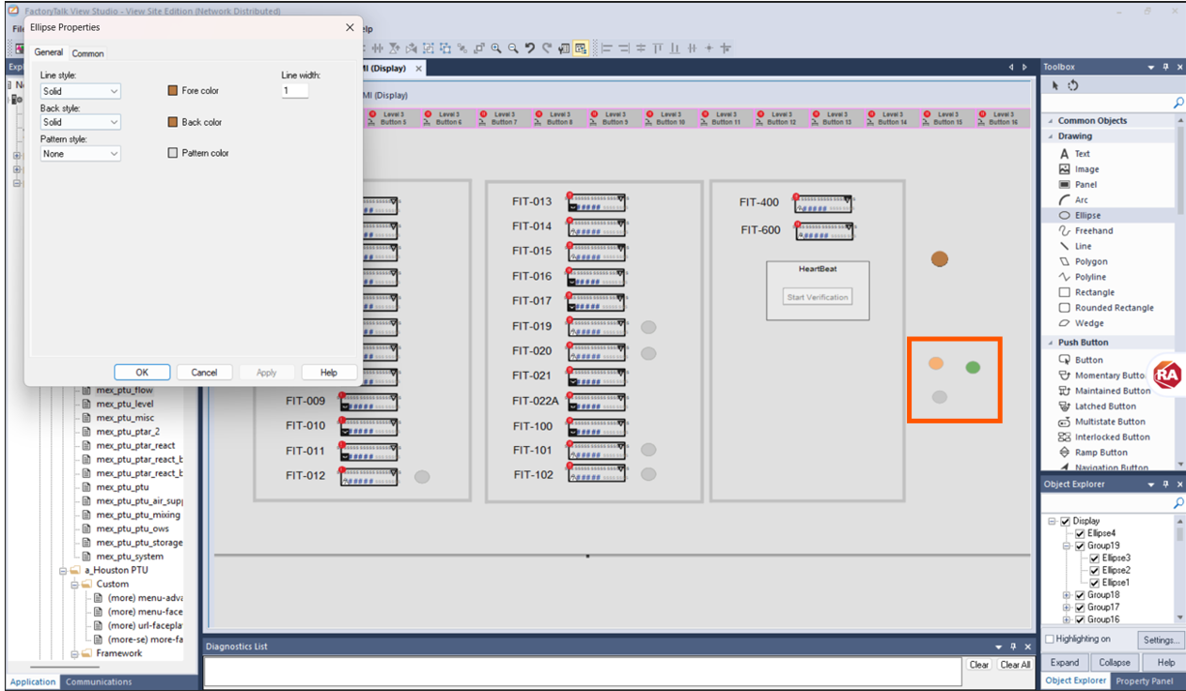This screenshot has height=691, width=1186.
Task: Click the Align Left toolbar icon
Action: pyautogui.click(x=606, y=48)
